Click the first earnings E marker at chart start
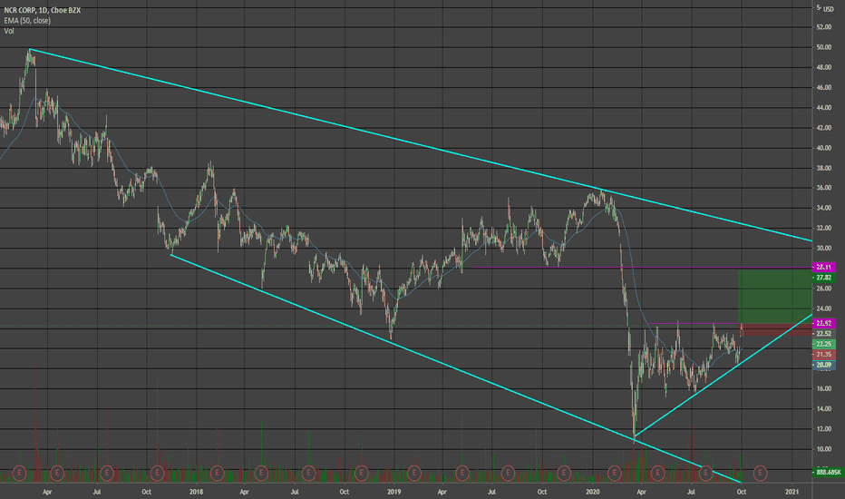 click(19, 473)
